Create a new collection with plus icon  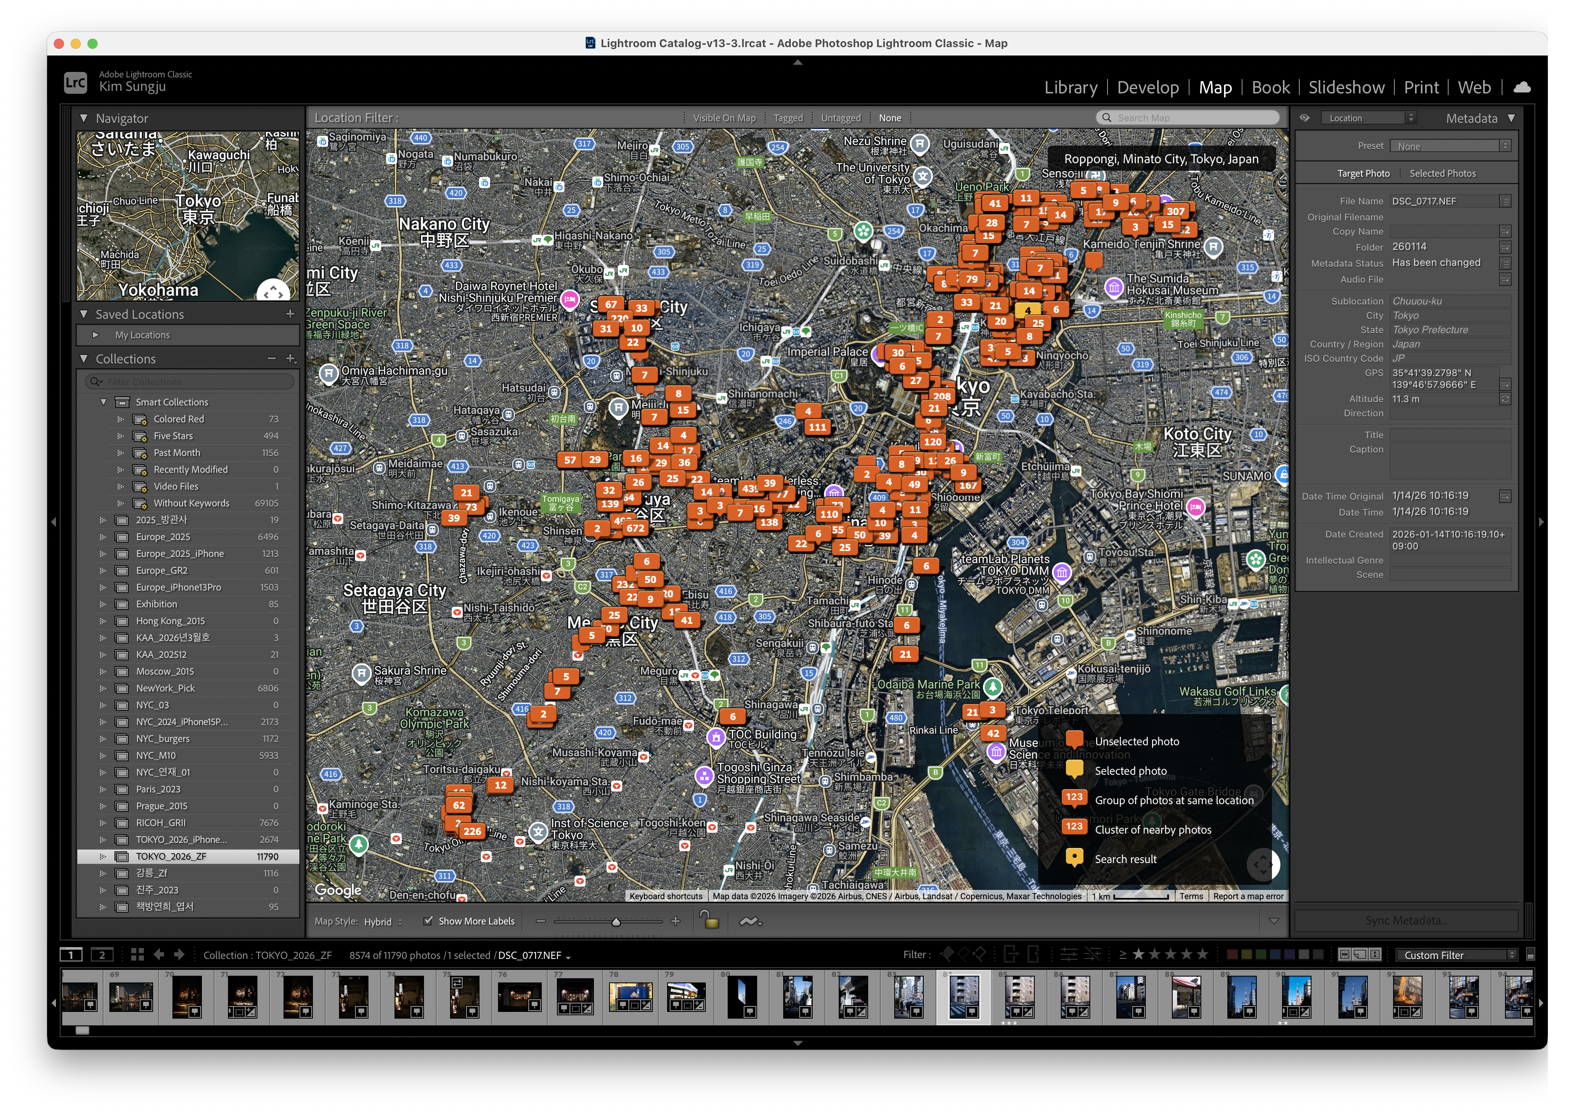tap(290, 358)
